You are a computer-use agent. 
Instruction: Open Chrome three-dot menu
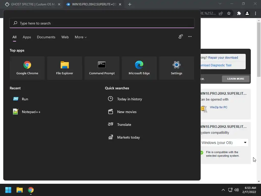pyautogui.click(x=255, y=13)
